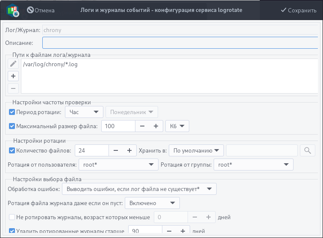Click the pencil edit path icon
Viewport: 323px width, 238px height.
point(13,64)
